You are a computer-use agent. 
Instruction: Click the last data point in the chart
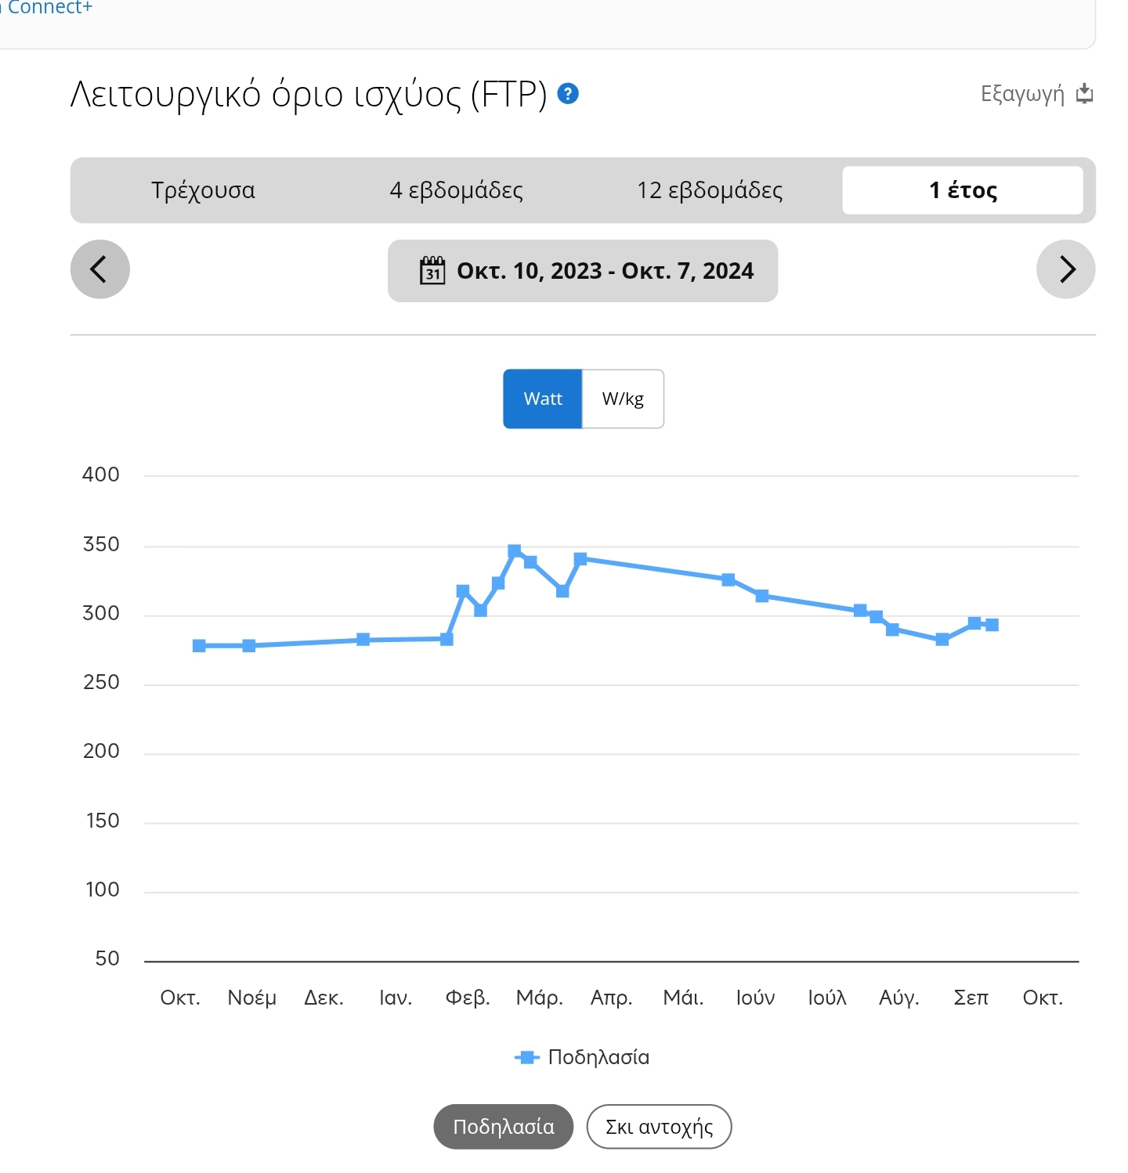(x=992, y=625)
